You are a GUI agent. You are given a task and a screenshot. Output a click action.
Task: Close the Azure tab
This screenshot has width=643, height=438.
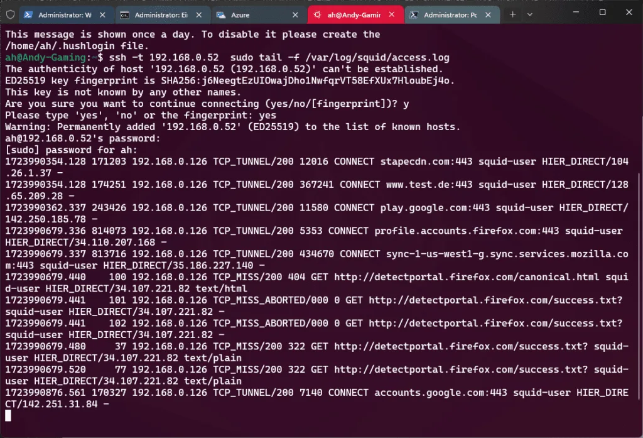(x=295, y=15)
